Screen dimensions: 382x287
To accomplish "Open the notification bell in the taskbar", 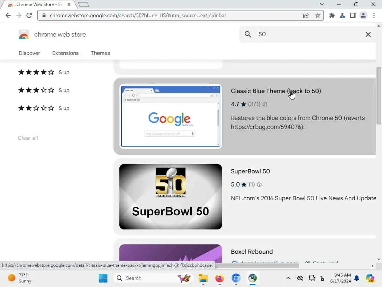I will pos(357,278).
